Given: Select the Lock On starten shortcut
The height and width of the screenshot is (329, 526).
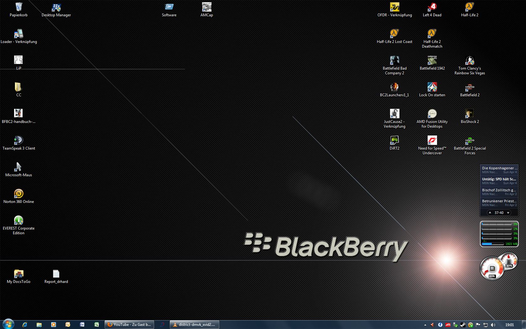Looking at the screenshot, I should tap(432, 90).
